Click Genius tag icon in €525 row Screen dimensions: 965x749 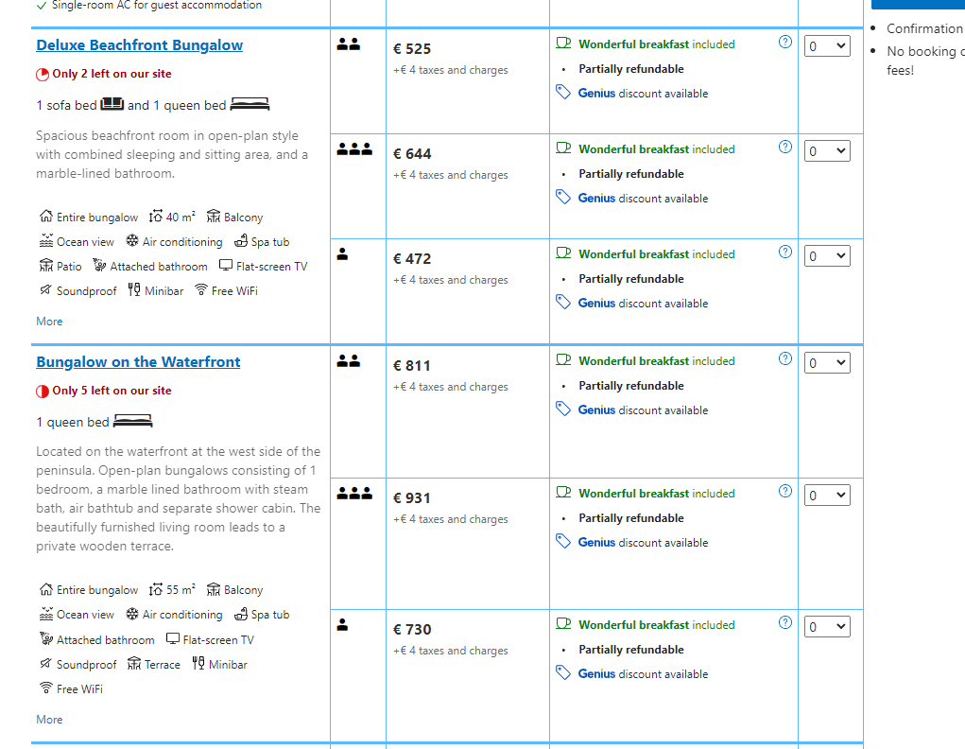(x=563, y=93)
